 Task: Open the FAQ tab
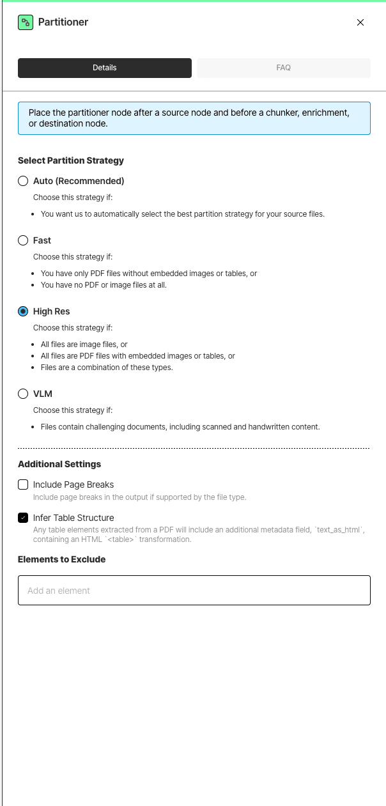tap(284, 68)
